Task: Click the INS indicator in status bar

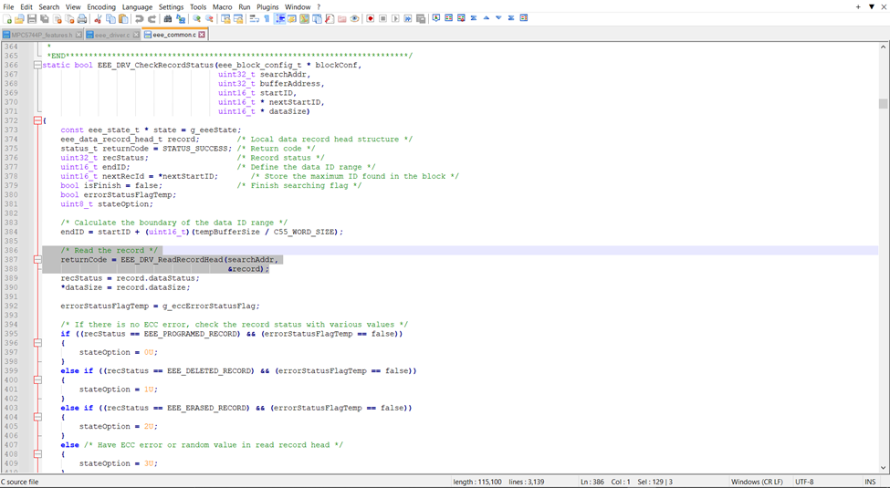Action: click(x=871, y=482)
